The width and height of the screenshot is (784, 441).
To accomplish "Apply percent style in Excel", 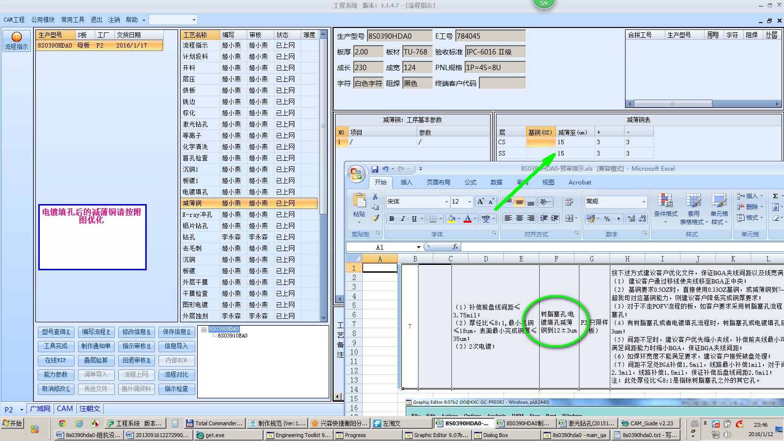I will coord(607,218).
